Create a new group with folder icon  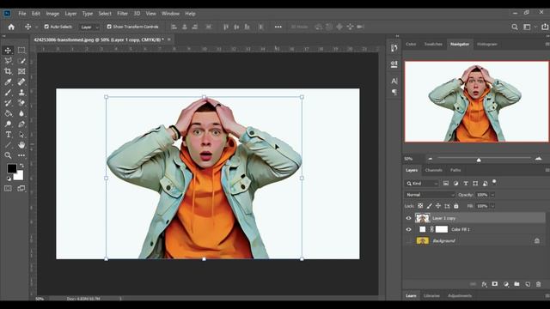516,284
